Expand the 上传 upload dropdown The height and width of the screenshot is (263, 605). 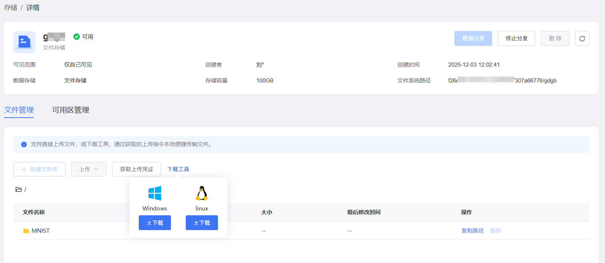point(89,169)
